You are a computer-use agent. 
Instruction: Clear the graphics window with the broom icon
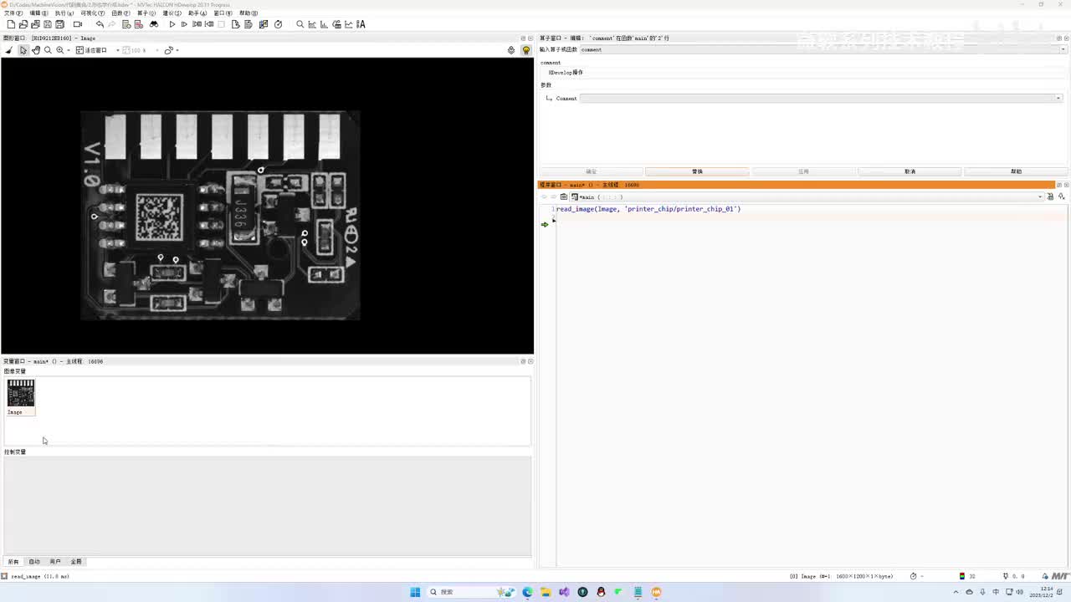point(9,50)
